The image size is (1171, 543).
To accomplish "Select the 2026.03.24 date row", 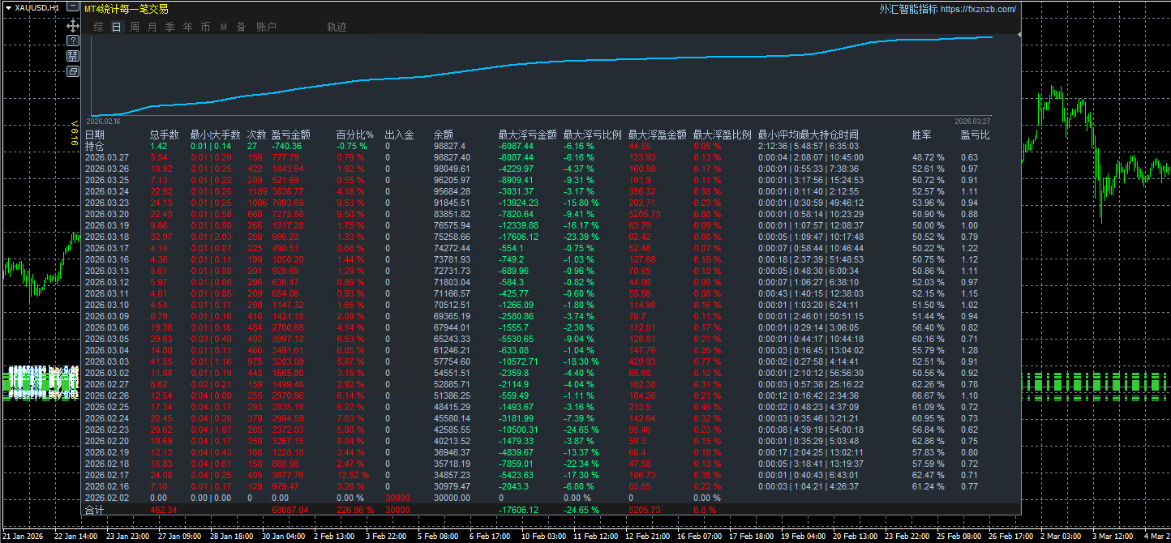I will click(107, 191).
